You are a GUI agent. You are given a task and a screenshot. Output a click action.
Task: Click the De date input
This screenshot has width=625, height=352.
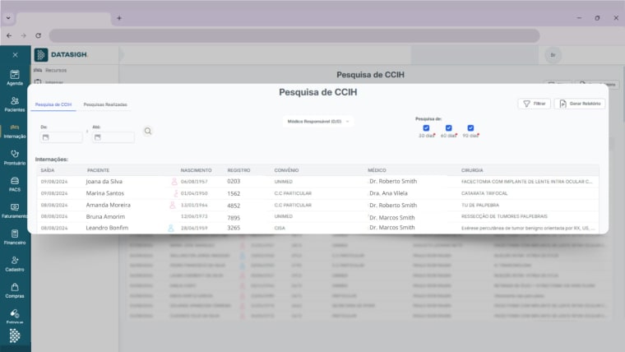(62, 137)
